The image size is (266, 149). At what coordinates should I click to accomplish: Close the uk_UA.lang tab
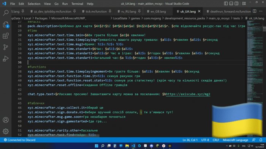point(199,11)
